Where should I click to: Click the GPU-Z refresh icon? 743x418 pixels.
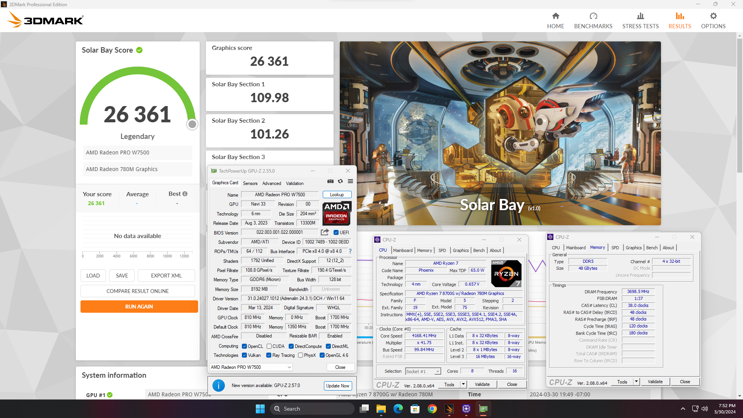pyautogui.click(x=340, y=181)
